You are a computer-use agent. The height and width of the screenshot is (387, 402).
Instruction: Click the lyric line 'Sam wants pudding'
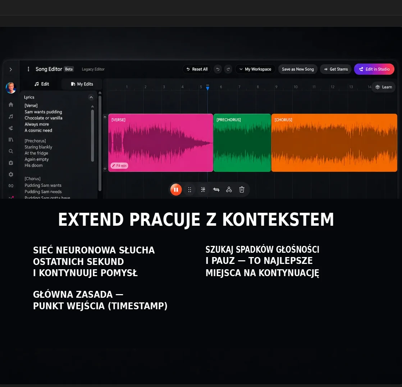point(43,112)
